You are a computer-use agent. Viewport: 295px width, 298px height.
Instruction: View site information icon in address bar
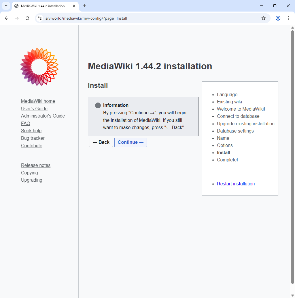(x=40, y=18)
